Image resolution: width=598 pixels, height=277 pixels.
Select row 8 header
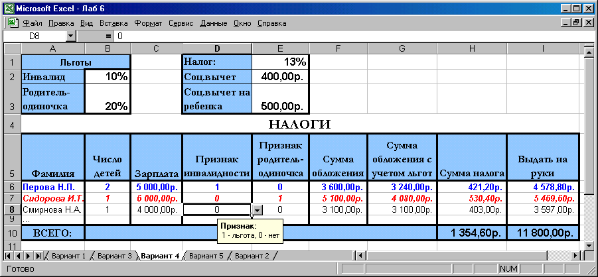12,209
